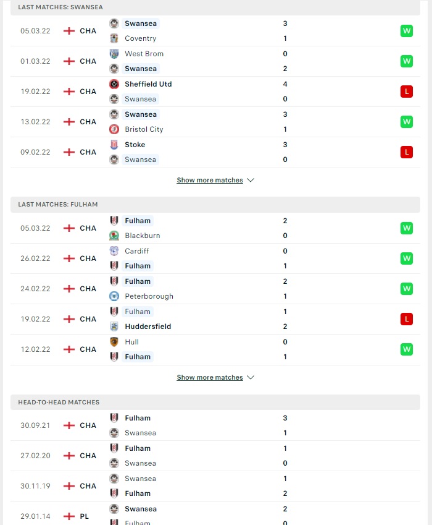Click the Sheffield Utd club badge
This screenshot has width=432, height=525.
[x=114, y=84]
